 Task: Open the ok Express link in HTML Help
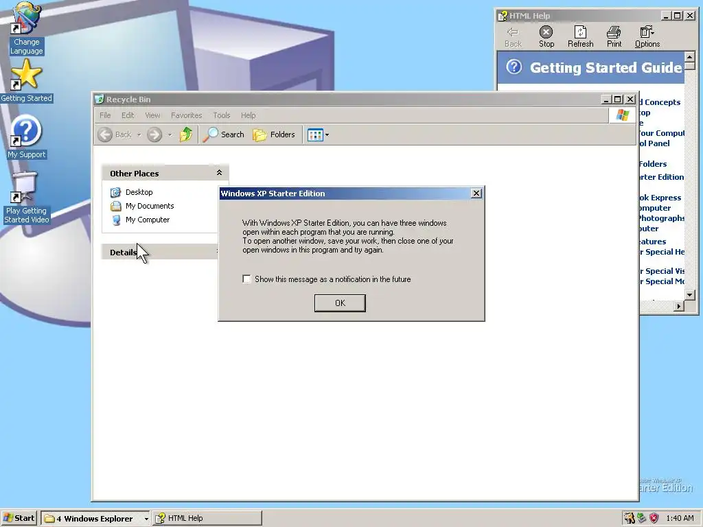[660, 198]
